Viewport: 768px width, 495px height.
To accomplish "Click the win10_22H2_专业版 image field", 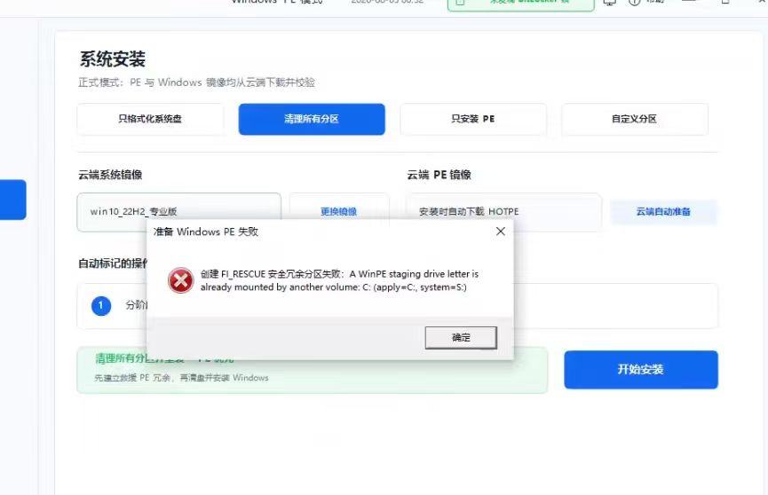I will click(x=178, y=211).
